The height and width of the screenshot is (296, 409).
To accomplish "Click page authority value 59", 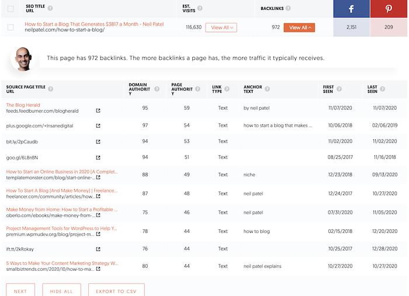I will pyautogui.click(x=186, y=108).
